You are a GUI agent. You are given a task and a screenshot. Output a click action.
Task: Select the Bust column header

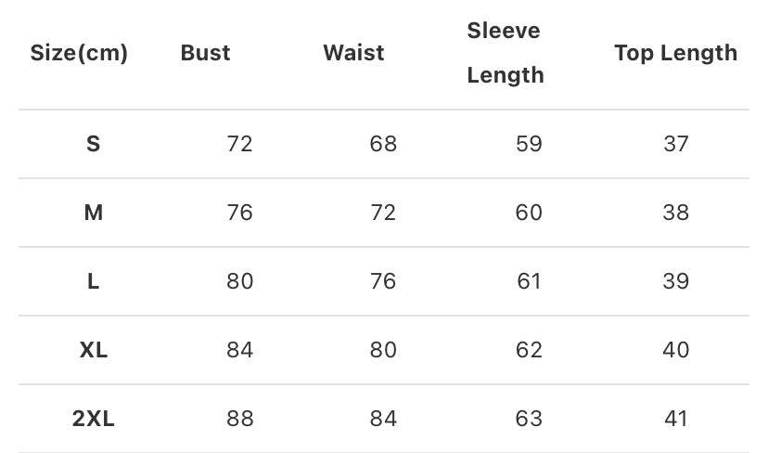click(x=205, y=53)
